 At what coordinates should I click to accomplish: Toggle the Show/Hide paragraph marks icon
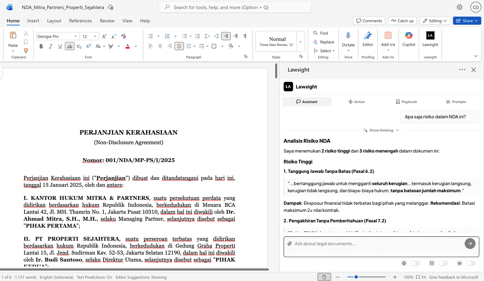[x=245, y=36]
